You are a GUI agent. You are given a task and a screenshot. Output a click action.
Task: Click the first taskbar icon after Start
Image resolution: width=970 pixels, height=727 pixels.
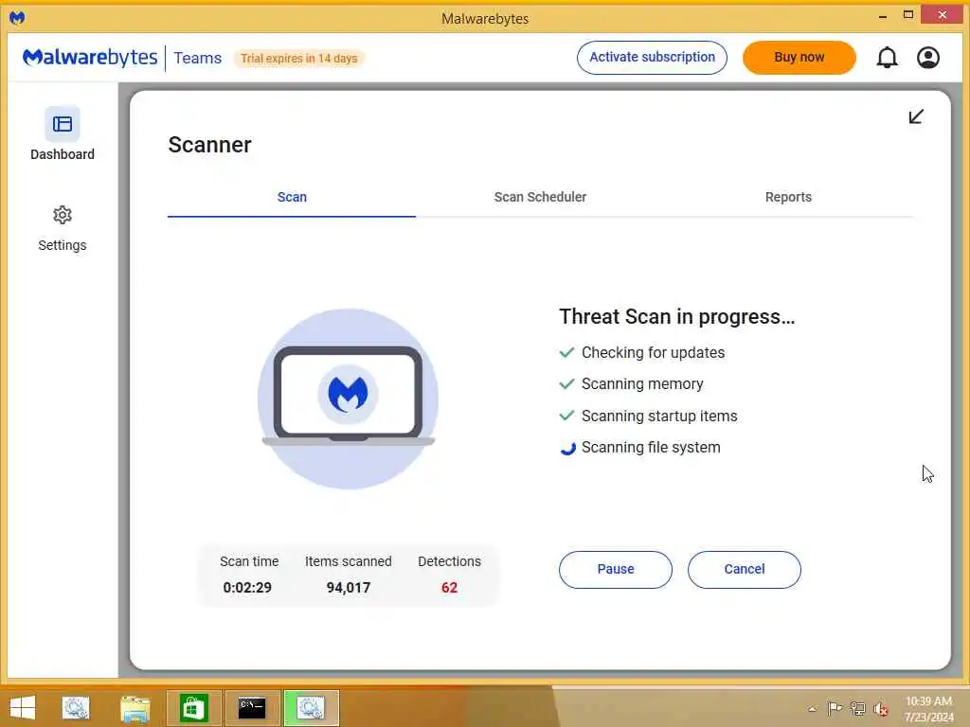tap(76, 708)
